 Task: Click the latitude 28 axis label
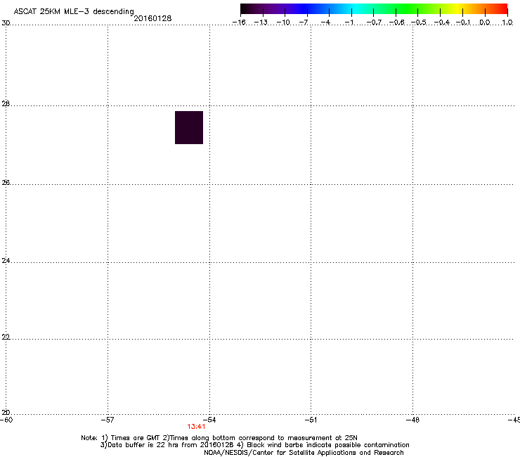tap(6, 103)
